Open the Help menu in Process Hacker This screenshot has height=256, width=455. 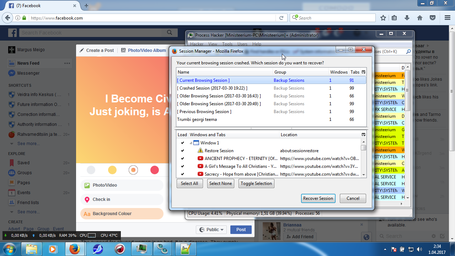[x=257, y=44]
